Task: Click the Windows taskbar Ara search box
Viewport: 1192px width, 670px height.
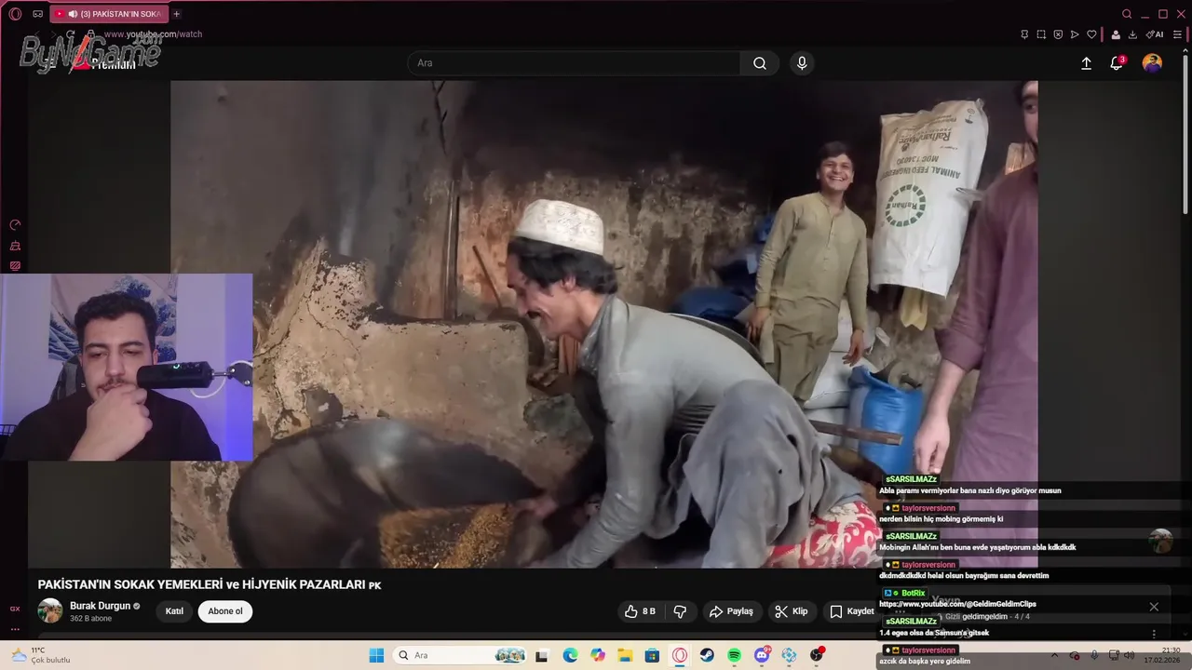Action: 460,655
